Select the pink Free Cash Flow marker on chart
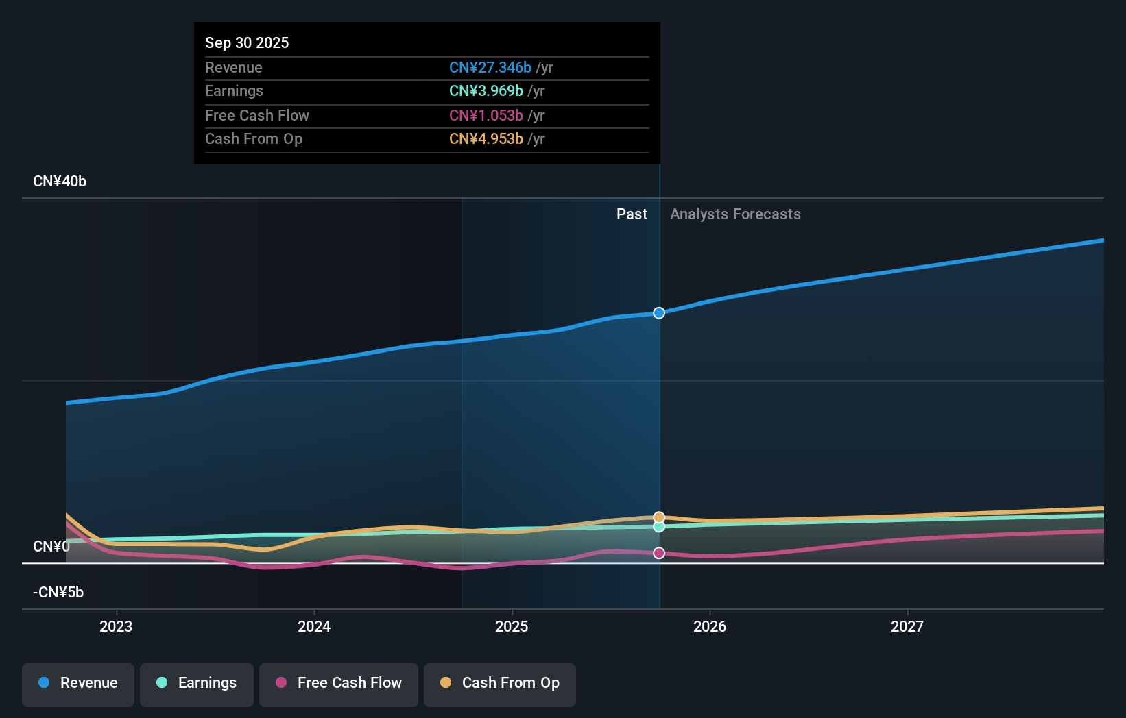 pyautogui.click(x=659, y=553)
